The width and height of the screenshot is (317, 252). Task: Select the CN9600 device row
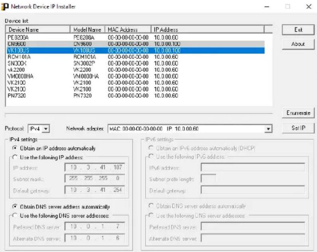[136, 44]
